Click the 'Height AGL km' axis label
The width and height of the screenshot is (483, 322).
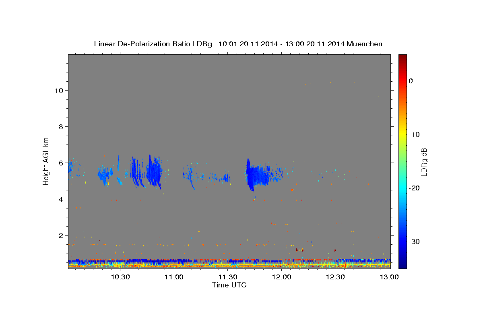(x=46, y=161)
